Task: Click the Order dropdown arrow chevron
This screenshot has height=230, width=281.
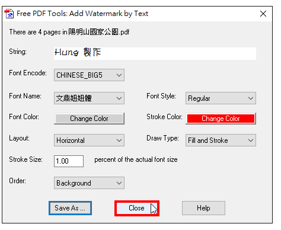Action: click(x=119, y=183)
